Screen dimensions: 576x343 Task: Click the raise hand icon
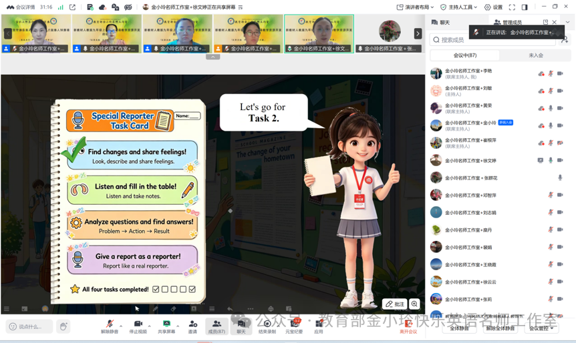click(63, 326)
